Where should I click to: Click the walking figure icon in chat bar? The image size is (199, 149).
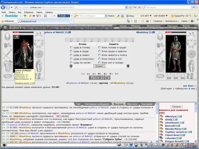[x=141, y=145]
